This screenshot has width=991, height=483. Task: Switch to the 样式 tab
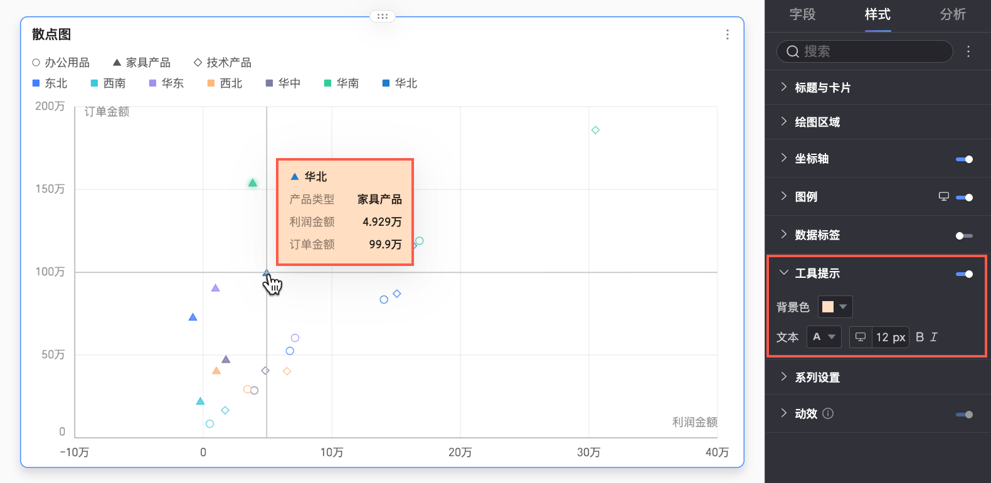pyautogui.click(x=877, y=14)
